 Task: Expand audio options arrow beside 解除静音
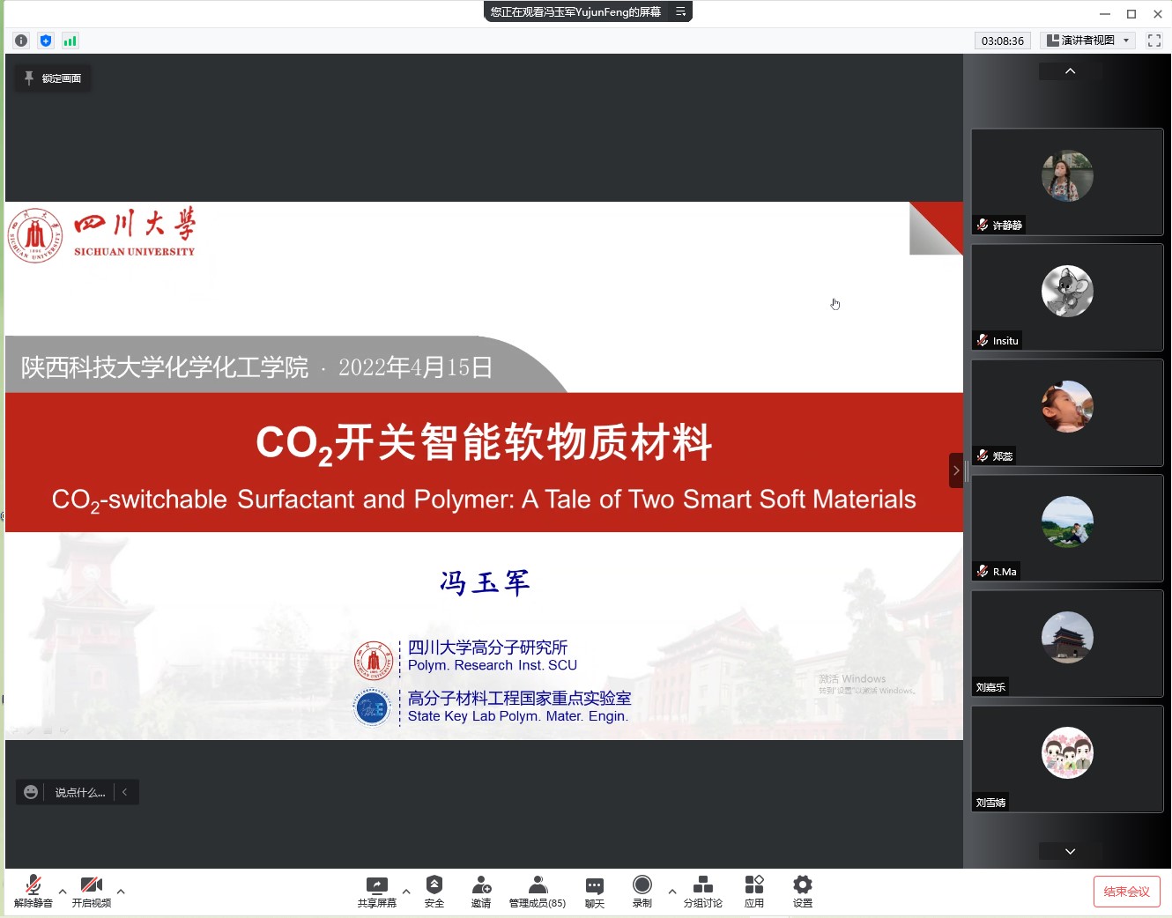[x=63, y=892]
